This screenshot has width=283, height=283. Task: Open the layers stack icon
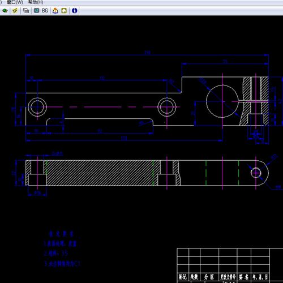point(26,11)
